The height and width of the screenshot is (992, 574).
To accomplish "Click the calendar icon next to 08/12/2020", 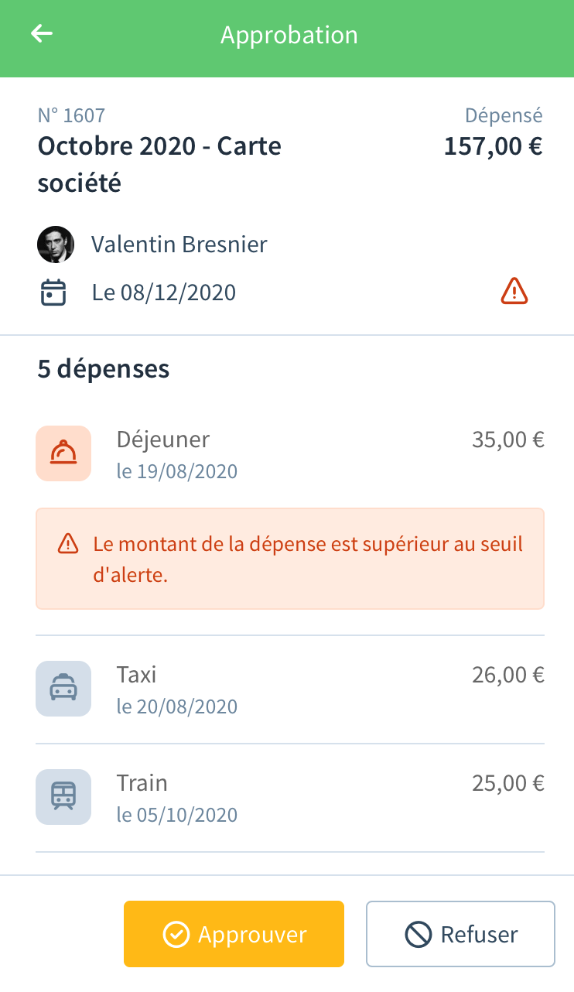I will coord(53,293).
